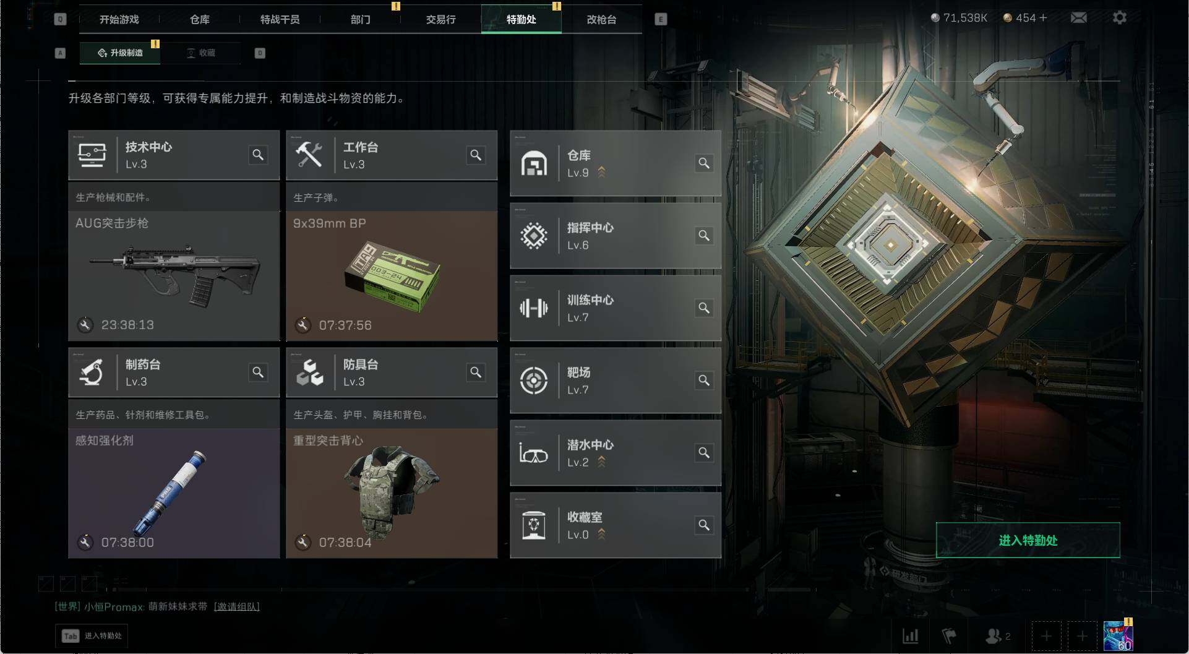1189x654 pixels.
Task: Click the flag icon in bottom bar
Action: coord(948,635)
